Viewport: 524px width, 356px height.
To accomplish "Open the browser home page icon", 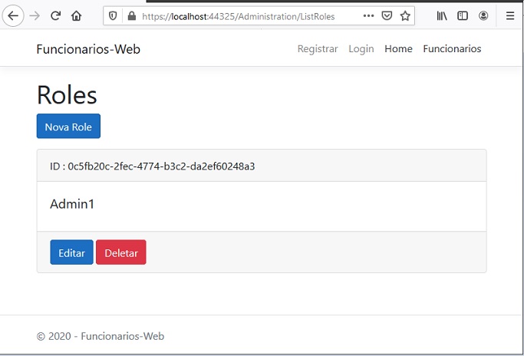I will (x=76, y=15).
